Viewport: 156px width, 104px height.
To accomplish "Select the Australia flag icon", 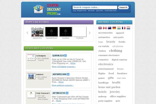I will coord(109,28).
